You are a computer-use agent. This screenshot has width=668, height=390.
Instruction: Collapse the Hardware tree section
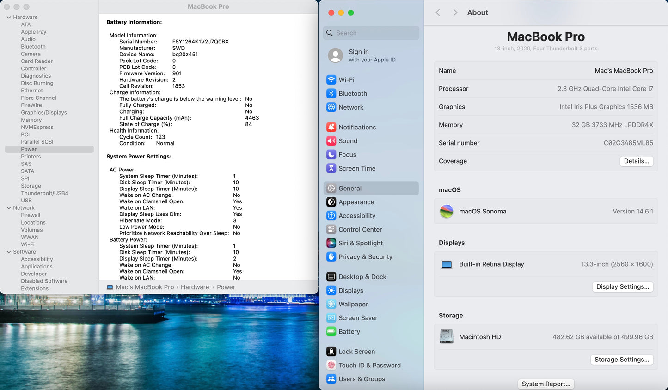(9, 18)
